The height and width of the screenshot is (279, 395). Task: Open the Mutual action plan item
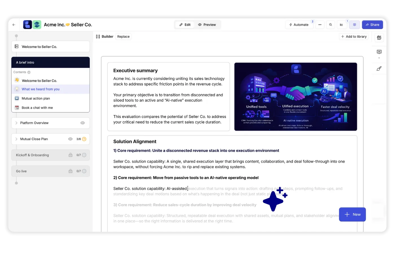[51, 98]
